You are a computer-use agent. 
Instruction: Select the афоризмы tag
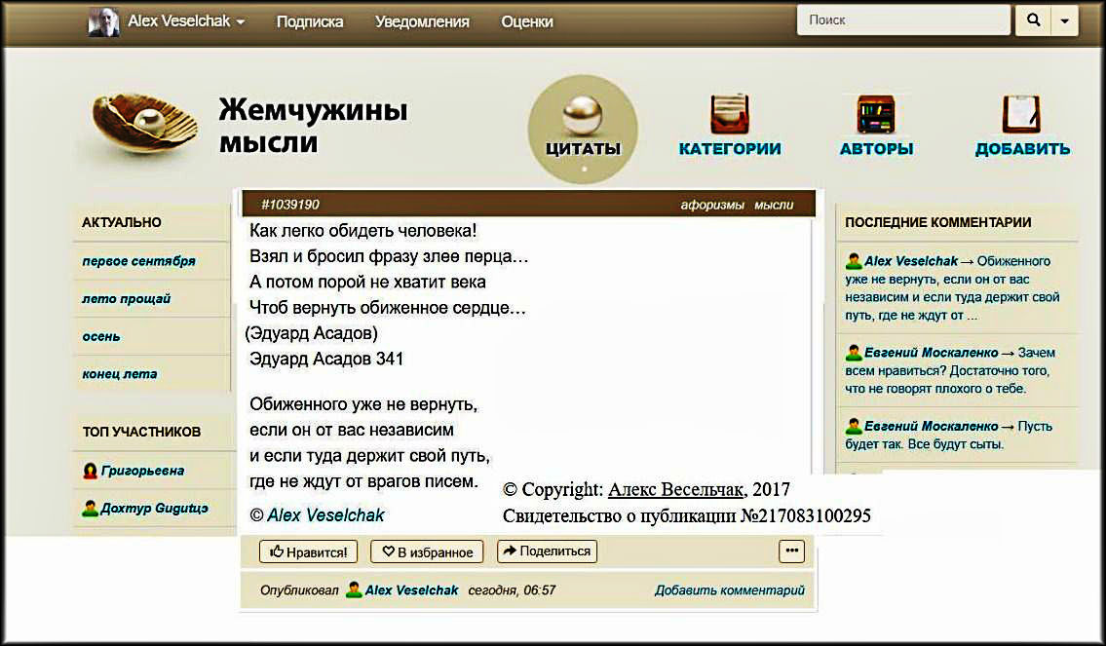pos(711,205)
